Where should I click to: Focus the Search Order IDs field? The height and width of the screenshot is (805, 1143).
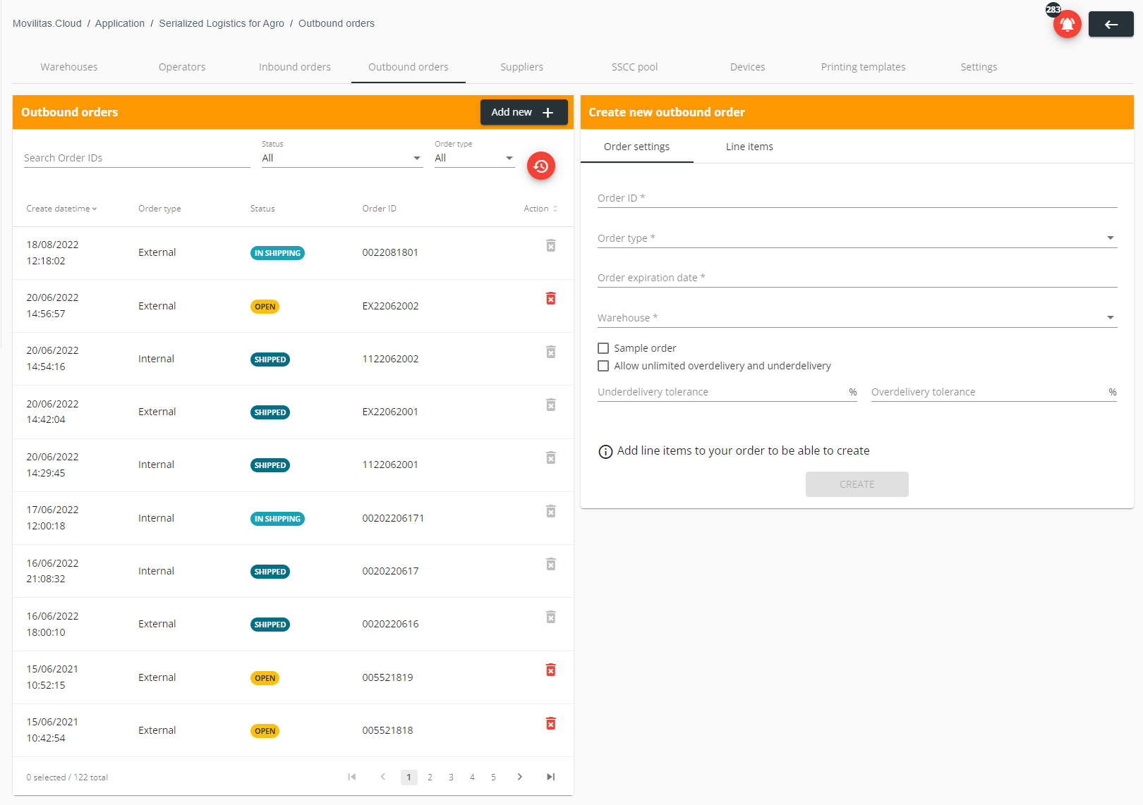point(137,158)
